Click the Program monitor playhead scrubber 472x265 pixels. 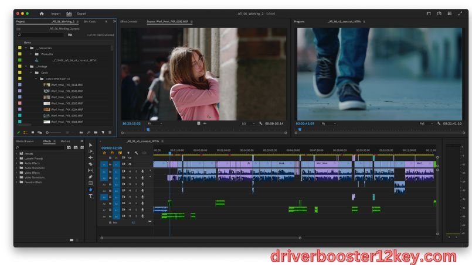(x=300, y=129)
